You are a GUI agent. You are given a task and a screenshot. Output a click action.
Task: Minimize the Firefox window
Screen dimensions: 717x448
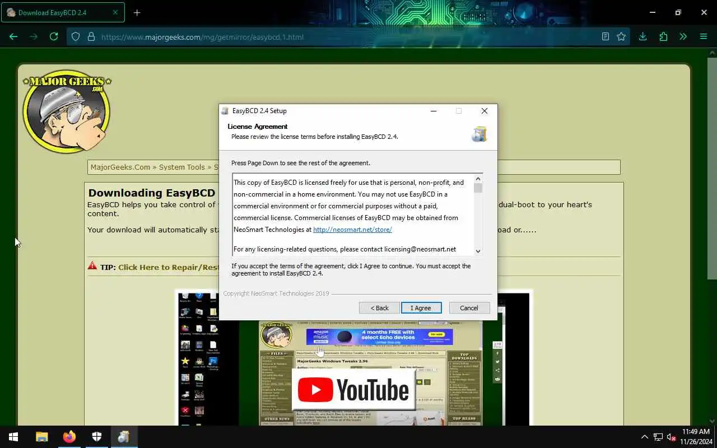coord(652,12)
